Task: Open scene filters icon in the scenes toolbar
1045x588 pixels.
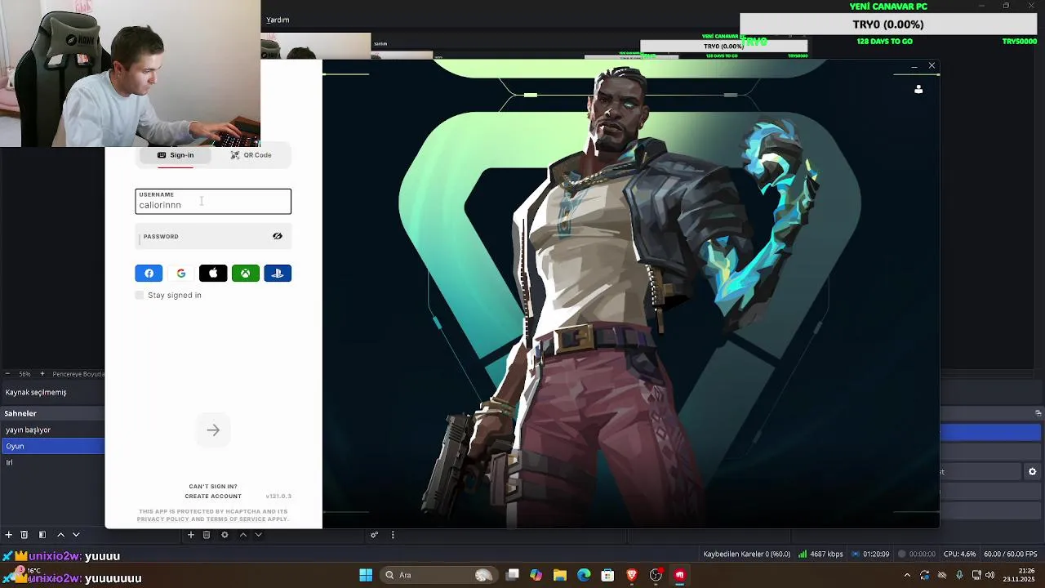Action: (42, 535)
